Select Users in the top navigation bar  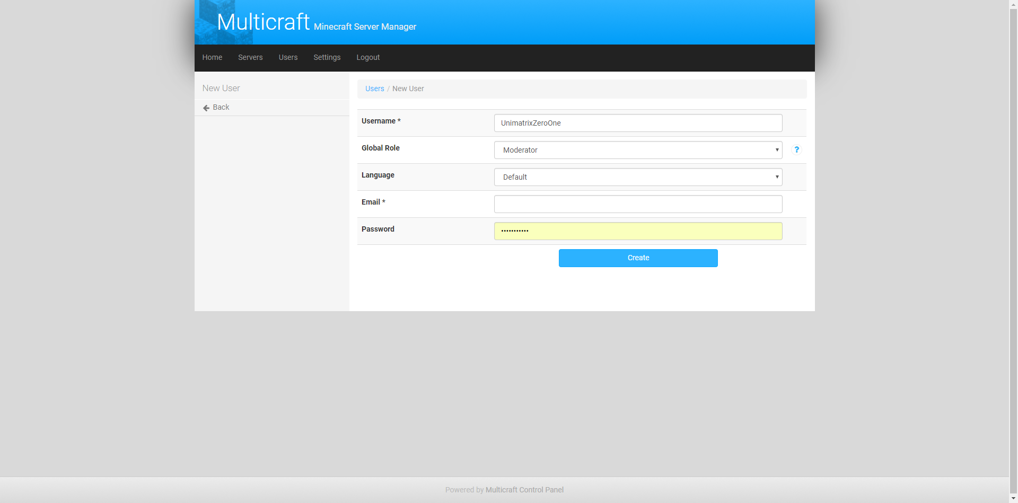point(288,57)
